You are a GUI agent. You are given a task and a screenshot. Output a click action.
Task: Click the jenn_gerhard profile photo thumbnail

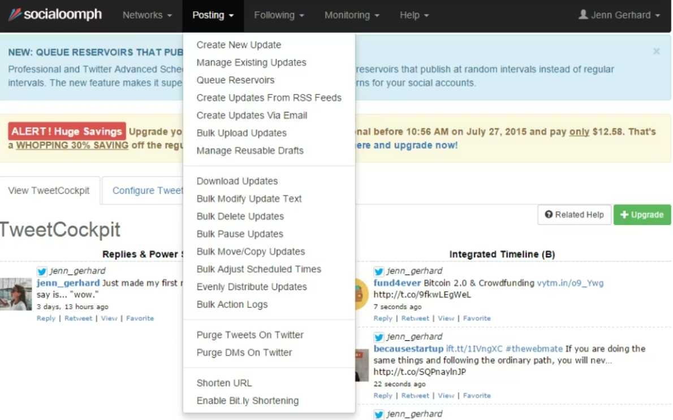16,294
